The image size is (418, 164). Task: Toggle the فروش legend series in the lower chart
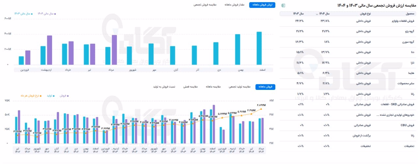point(64,96)
